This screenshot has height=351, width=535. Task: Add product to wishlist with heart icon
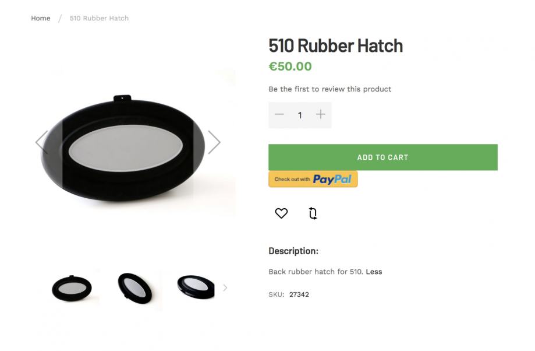(281, 213)
